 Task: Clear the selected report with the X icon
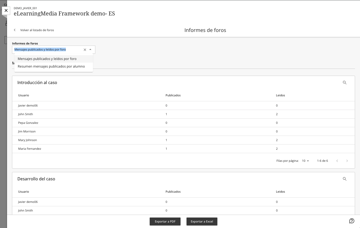[x=85, y=50]
